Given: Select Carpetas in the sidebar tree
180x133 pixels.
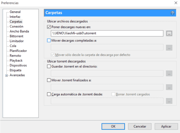Looking at the screenshot, I should (16, 22).
